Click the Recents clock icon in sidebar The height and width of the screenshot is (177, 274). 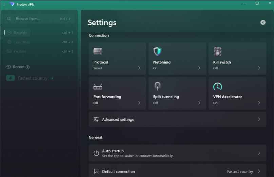[9, 32]
